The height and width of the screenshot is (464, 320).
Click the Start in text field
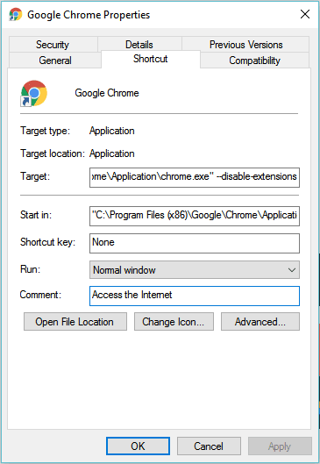tap(195, 216)
